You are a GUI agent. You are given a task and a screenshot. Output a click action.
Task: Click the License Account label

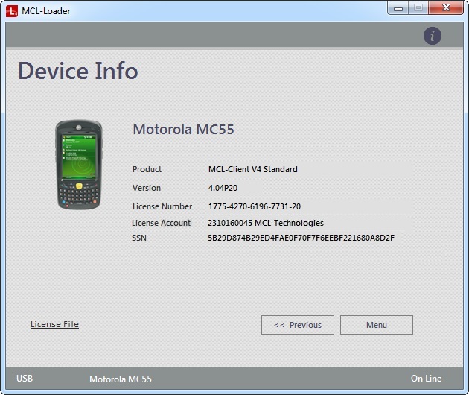coord(161,223)
